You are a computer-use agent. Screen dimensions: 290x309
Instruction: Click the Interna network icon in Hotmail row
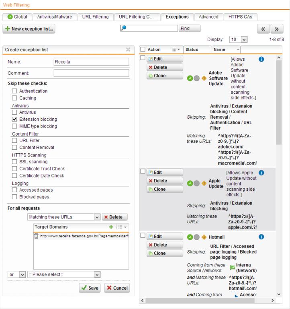click(233, 268)
